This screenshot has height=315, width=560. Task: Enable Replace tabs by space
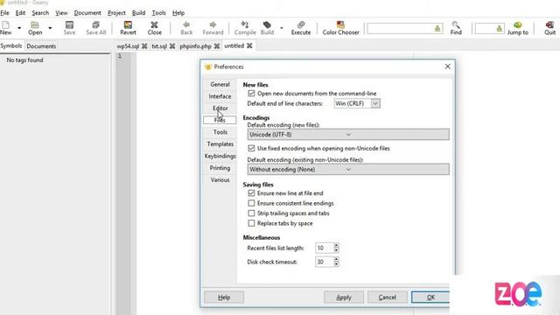coord(251,223)
